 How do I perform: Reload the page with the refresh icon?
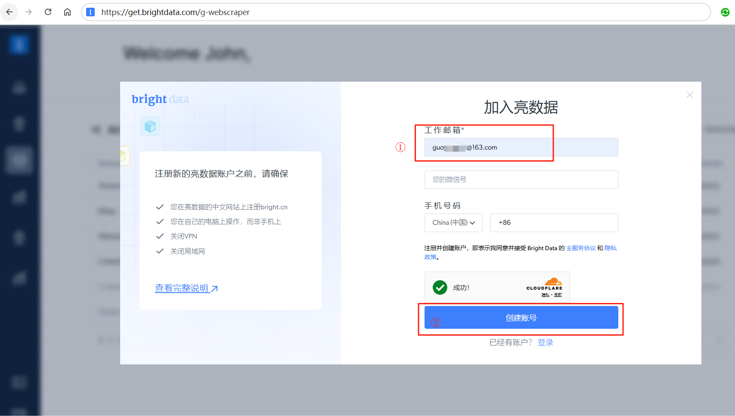point(48,12)
